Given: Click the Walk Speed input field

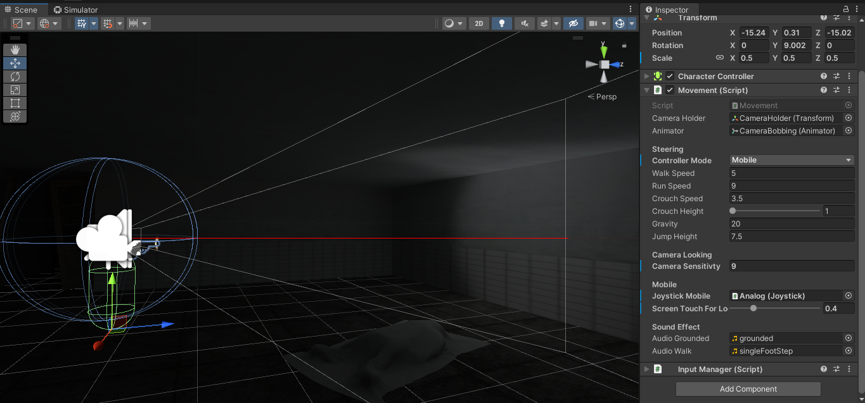Looking at the screenshot, I should [x=792, y=173].
